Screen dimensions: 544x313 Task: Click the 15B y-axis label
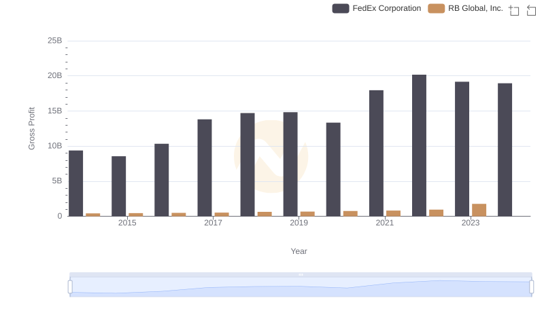(x=55, y=111)
